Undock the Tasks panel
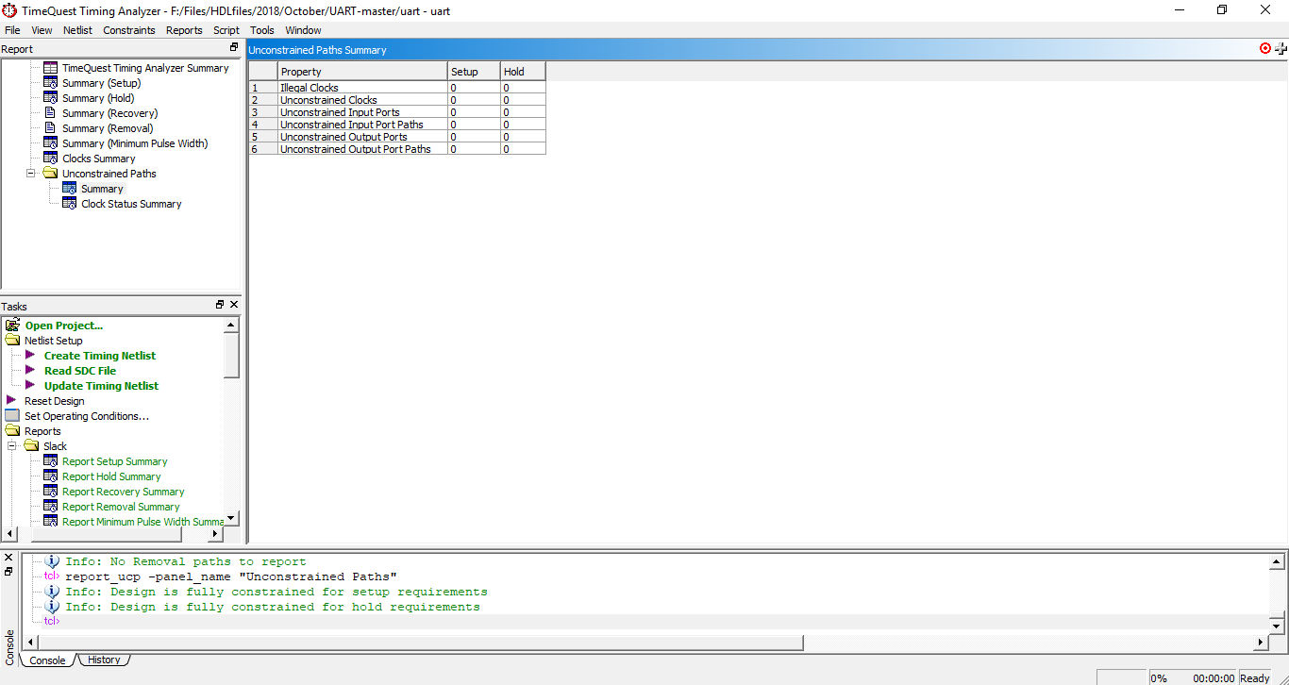 [220, 305]
